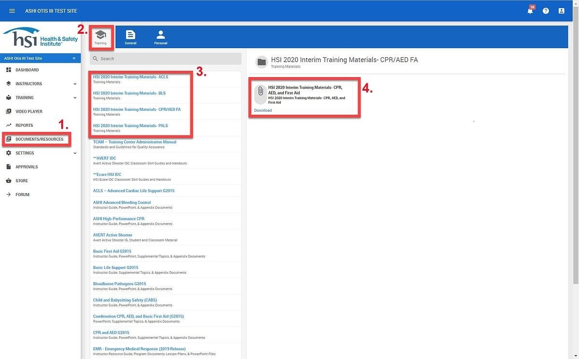
Task: Switch to the Training documents tab
Action: (x=100, y=37)
